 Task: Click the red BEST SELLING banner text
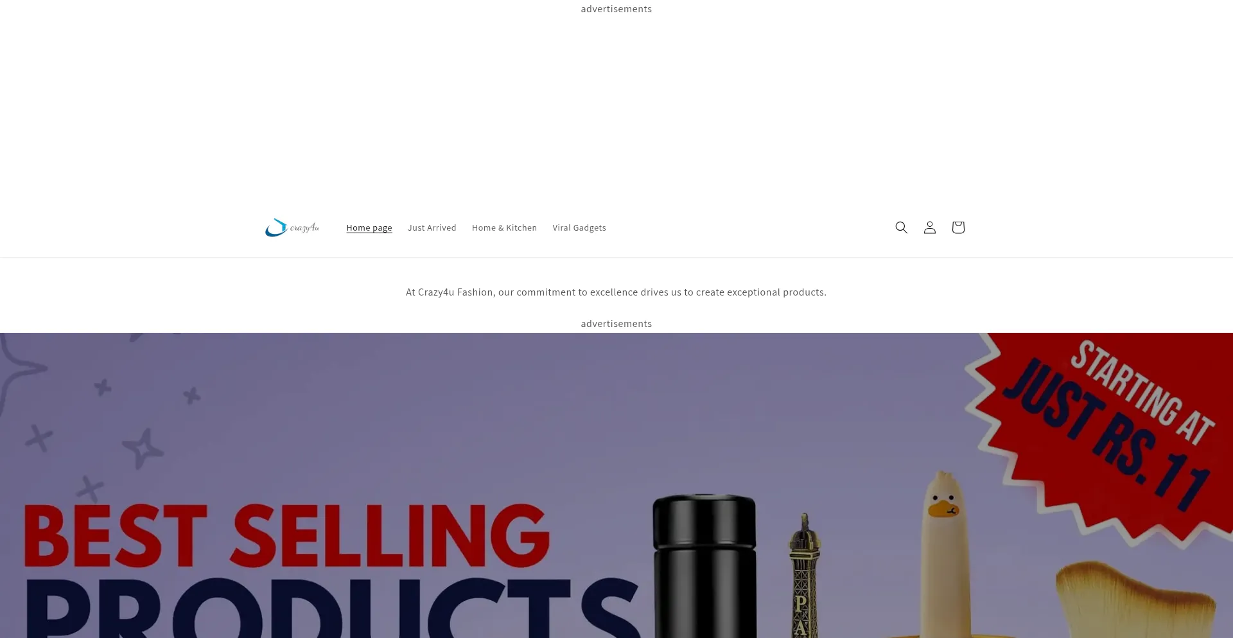(286, 536)
